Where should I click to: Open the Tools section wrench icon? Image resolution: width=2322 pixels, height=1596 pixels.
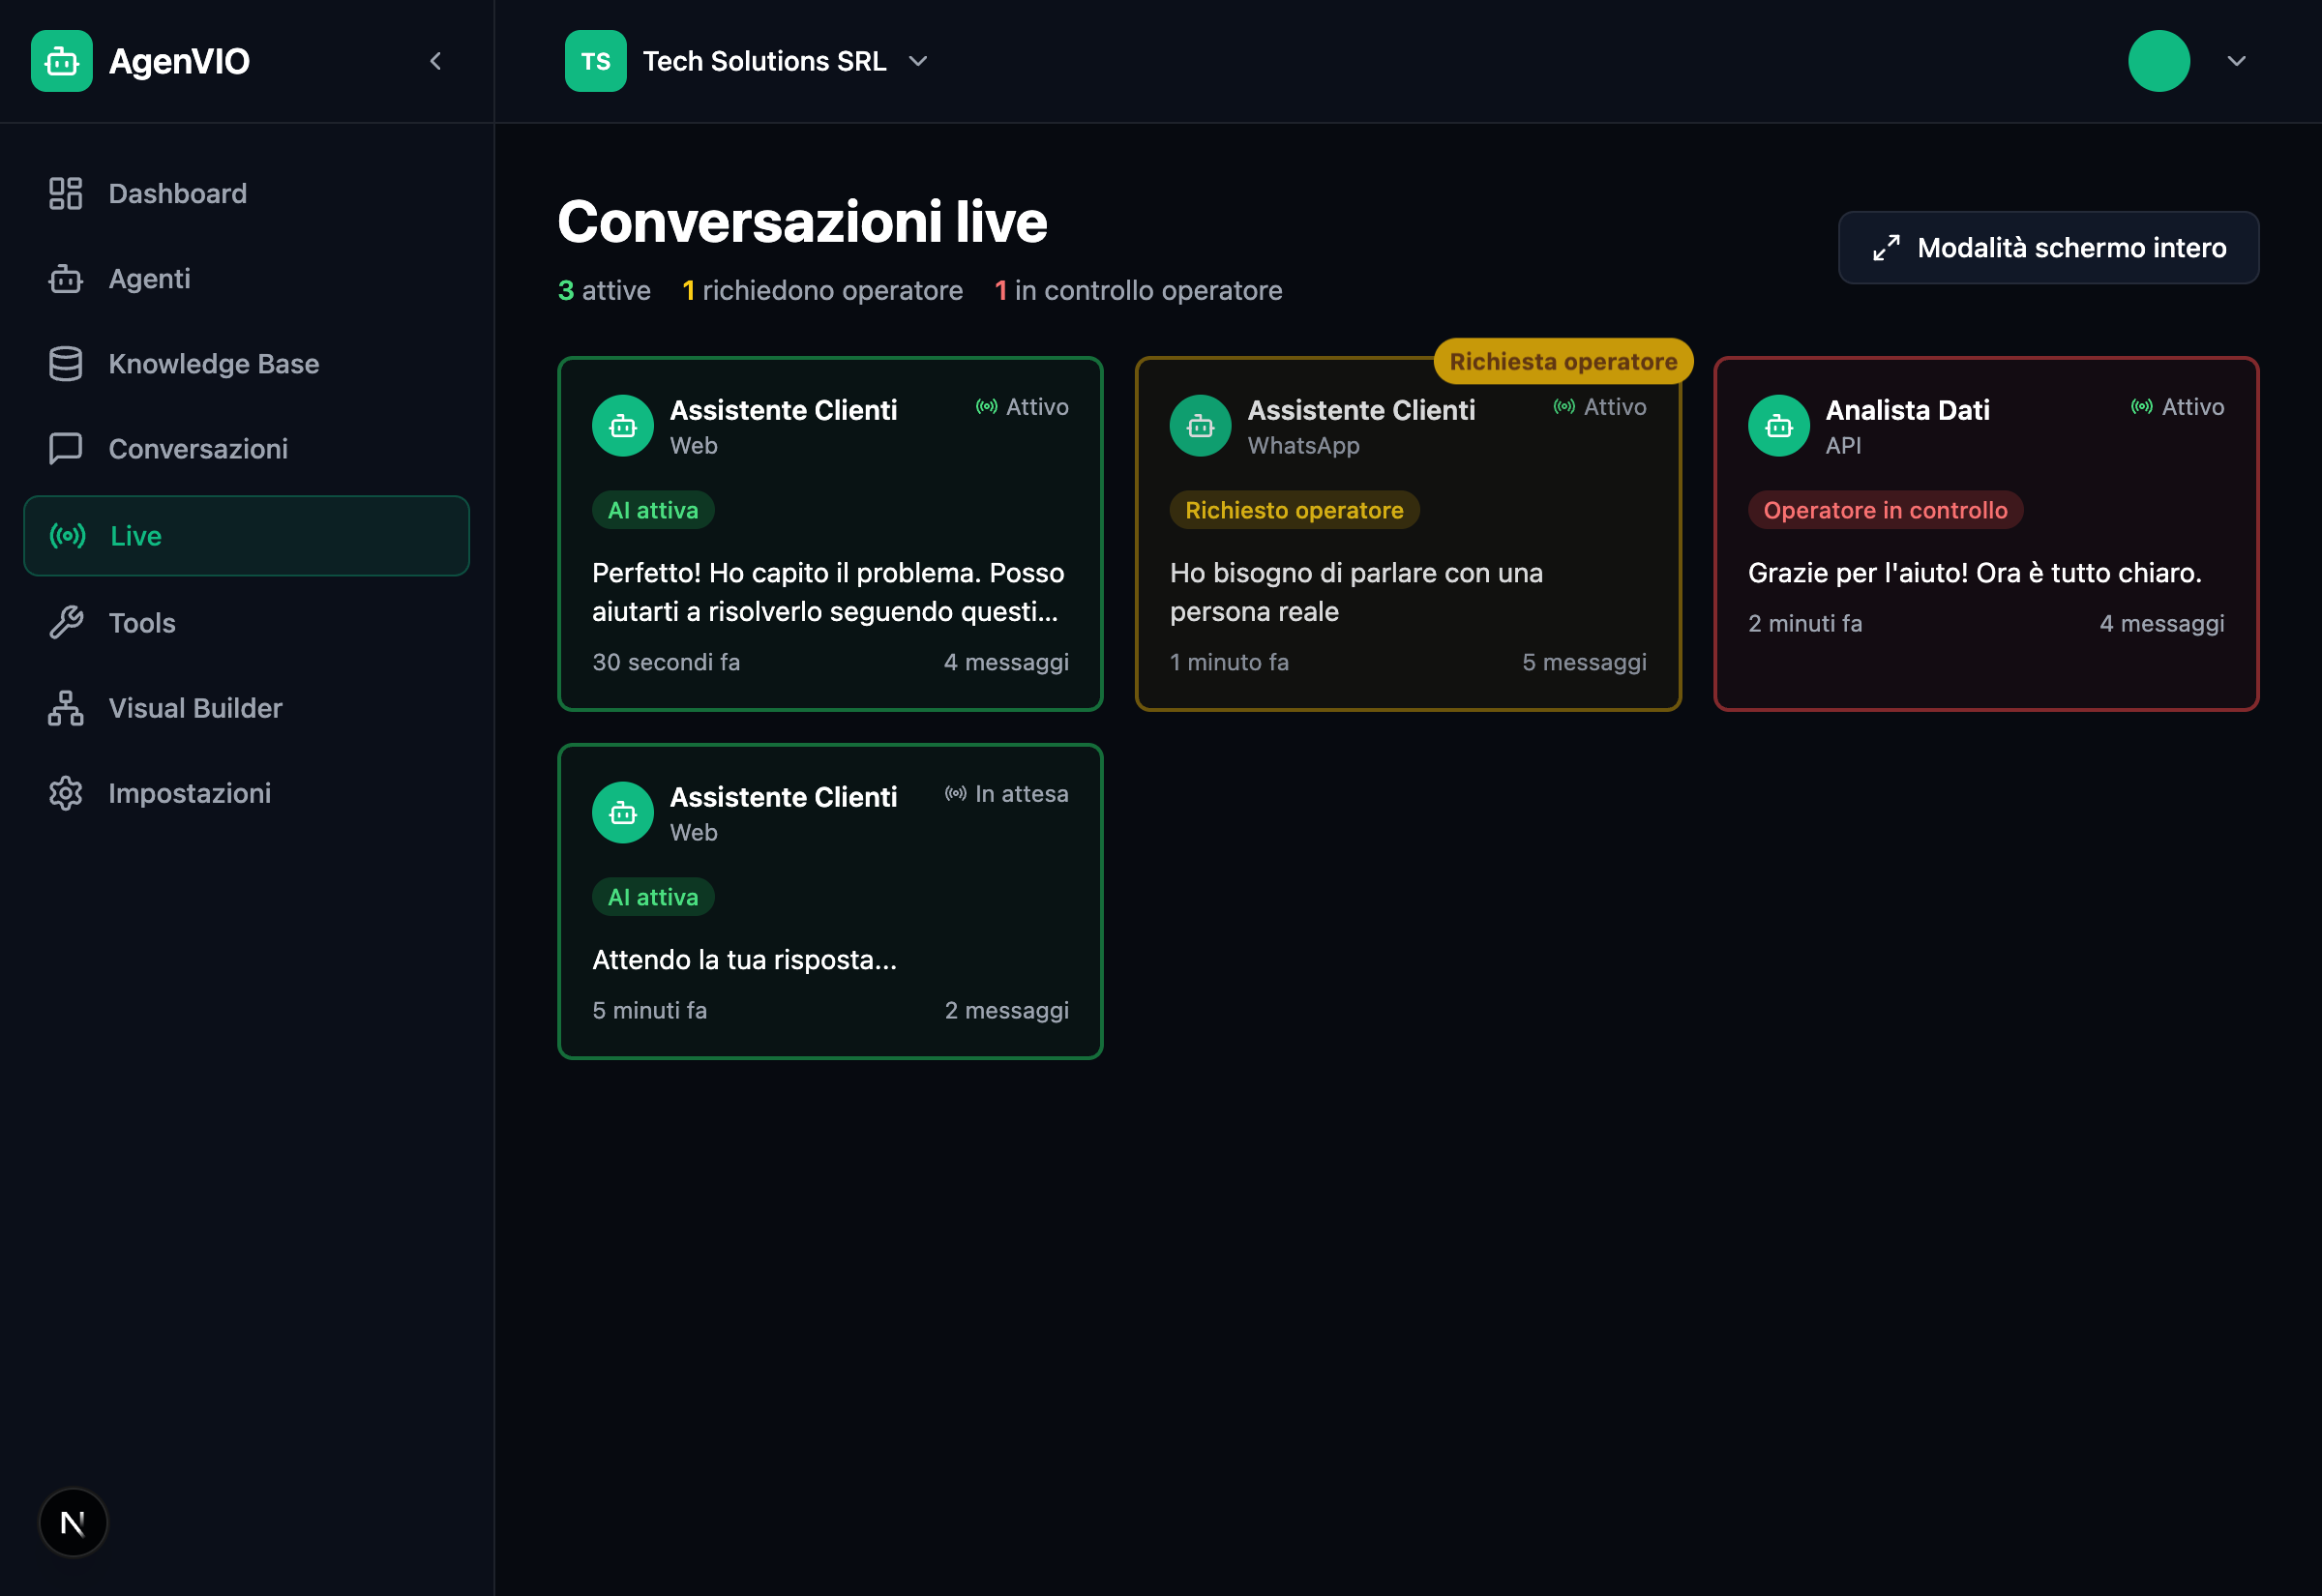coord(65,622)
